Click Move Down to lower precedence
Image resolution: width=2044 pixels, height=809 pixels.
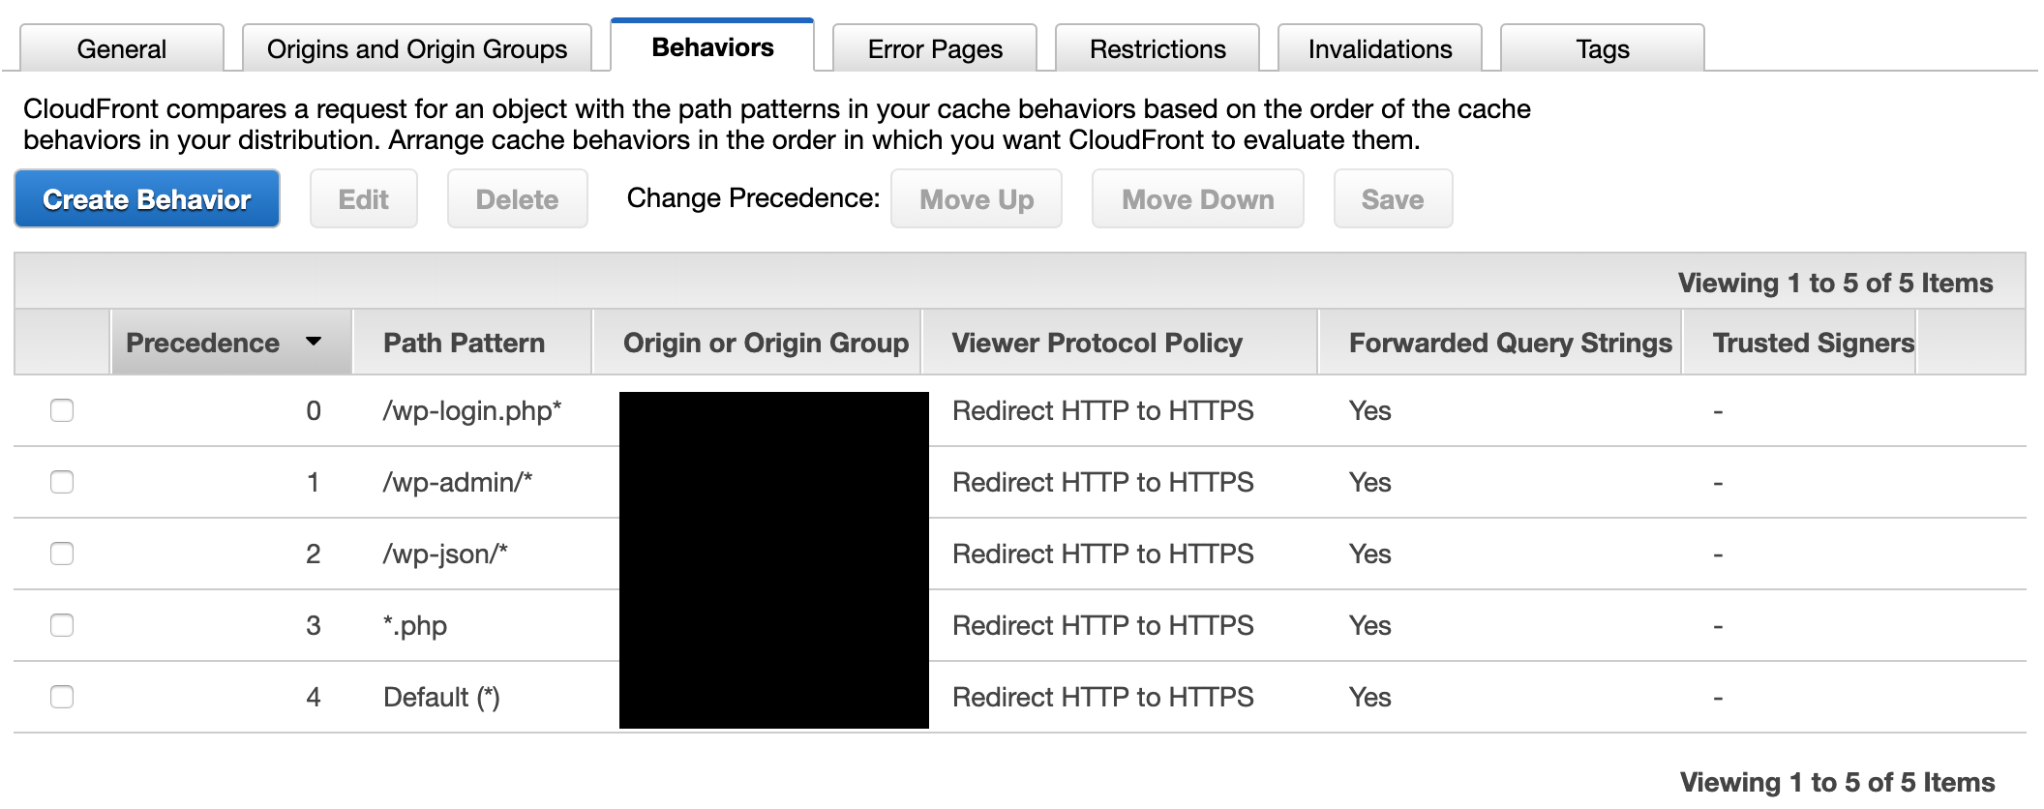1198,199
